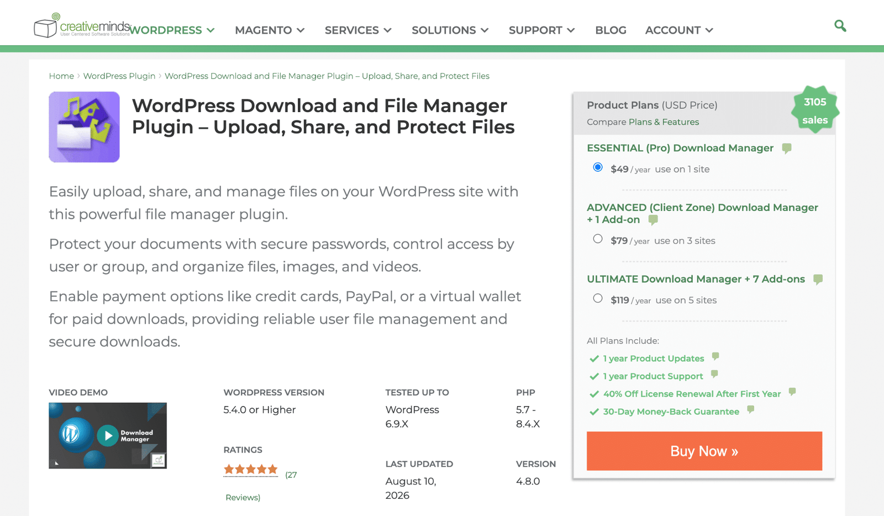The image size is (884, 516).
Task: Click 1 year Product Support text
Action: [x=653, y=376]
